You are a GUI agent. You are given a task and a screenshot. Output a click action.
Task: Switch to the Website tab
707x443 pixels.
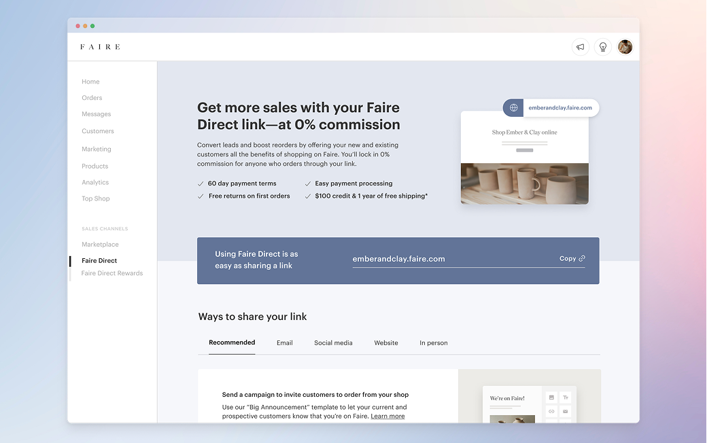386,343
